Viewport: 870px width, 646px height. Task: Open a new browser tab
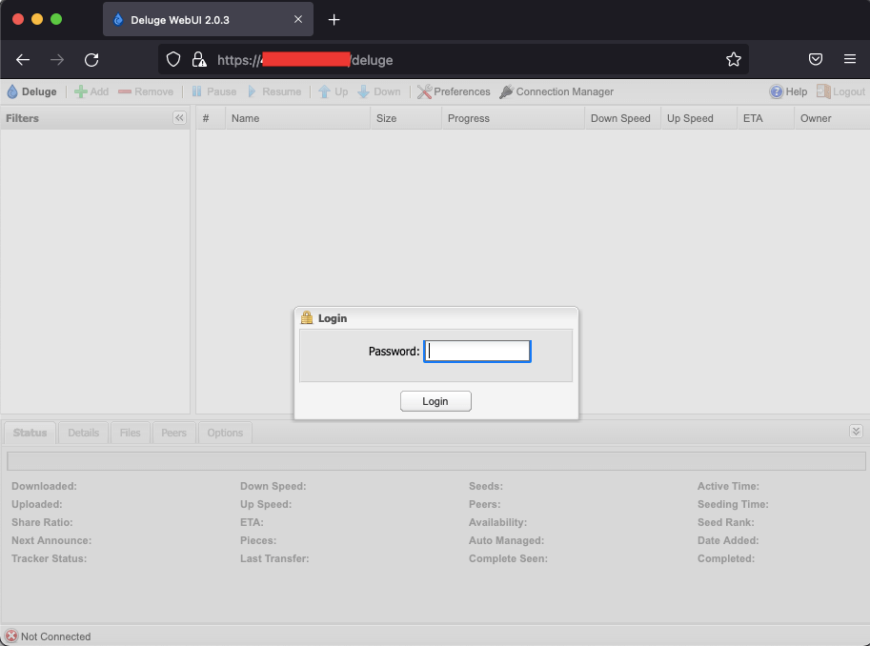tap(334, 20)
